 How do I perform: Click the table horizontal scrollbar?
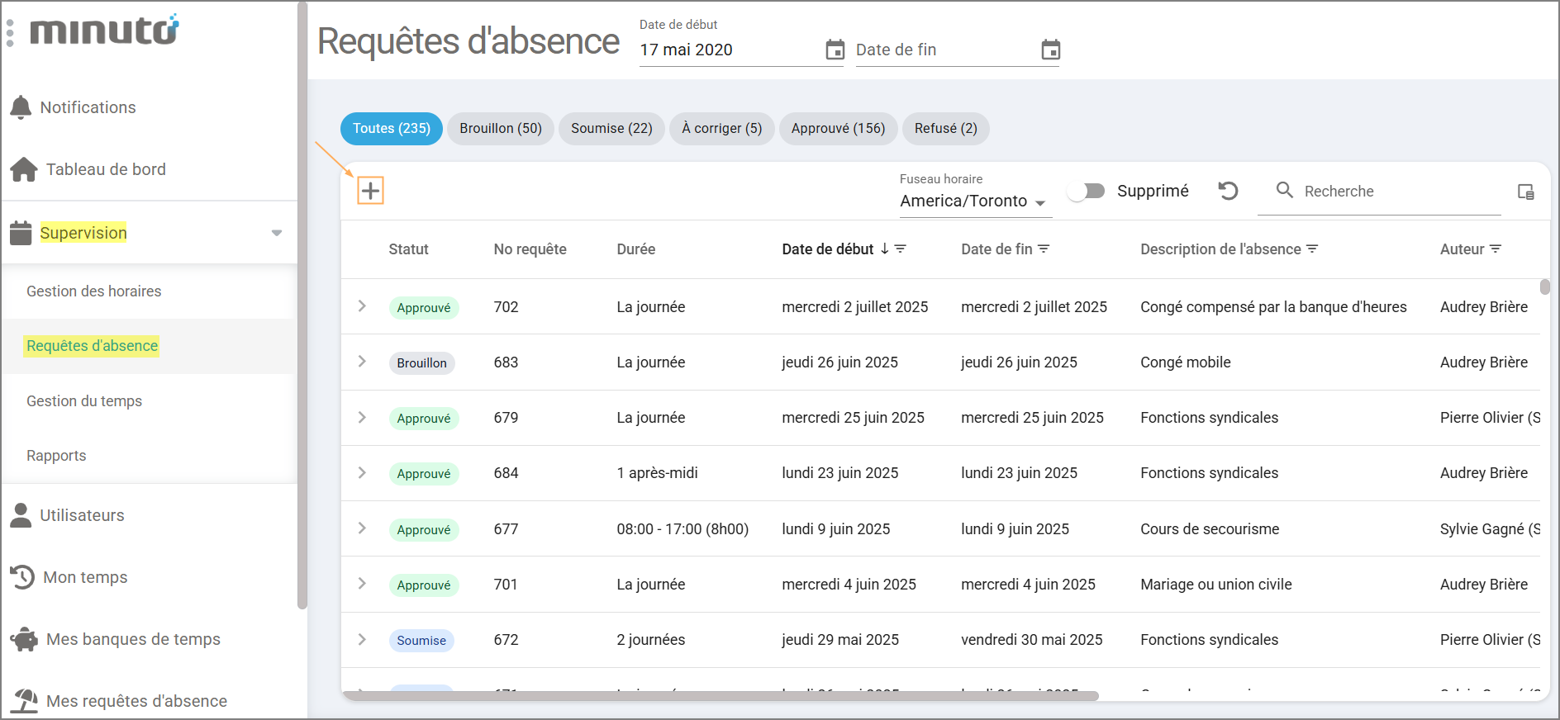[721, 695]
